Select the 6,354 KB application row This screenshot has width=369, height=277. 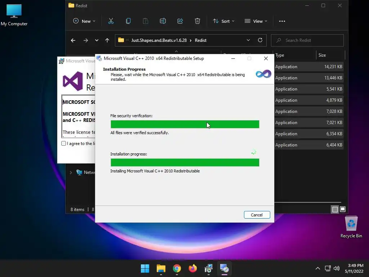tap(309, 134)
